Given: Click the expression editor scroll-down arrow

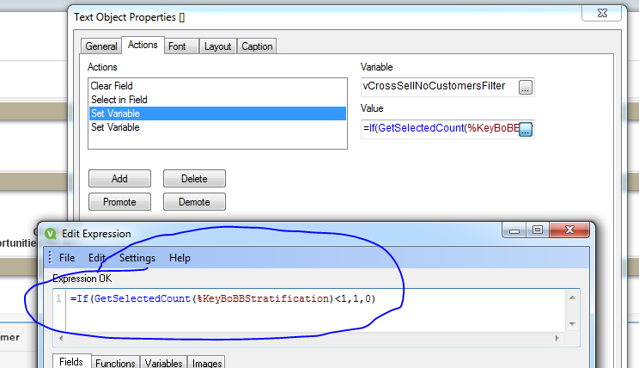Looking at the screenshot, I should pyautogui.click(x=572, y=324).
